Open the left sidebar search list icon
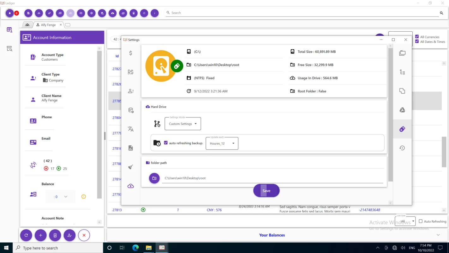This screenshot has height=253, width=449. pyautogui.click(x=9, y=49)
